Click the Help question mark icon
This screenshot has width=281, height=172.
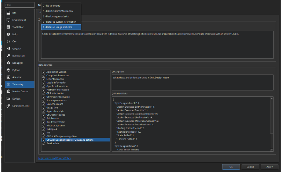pos(8,34)
